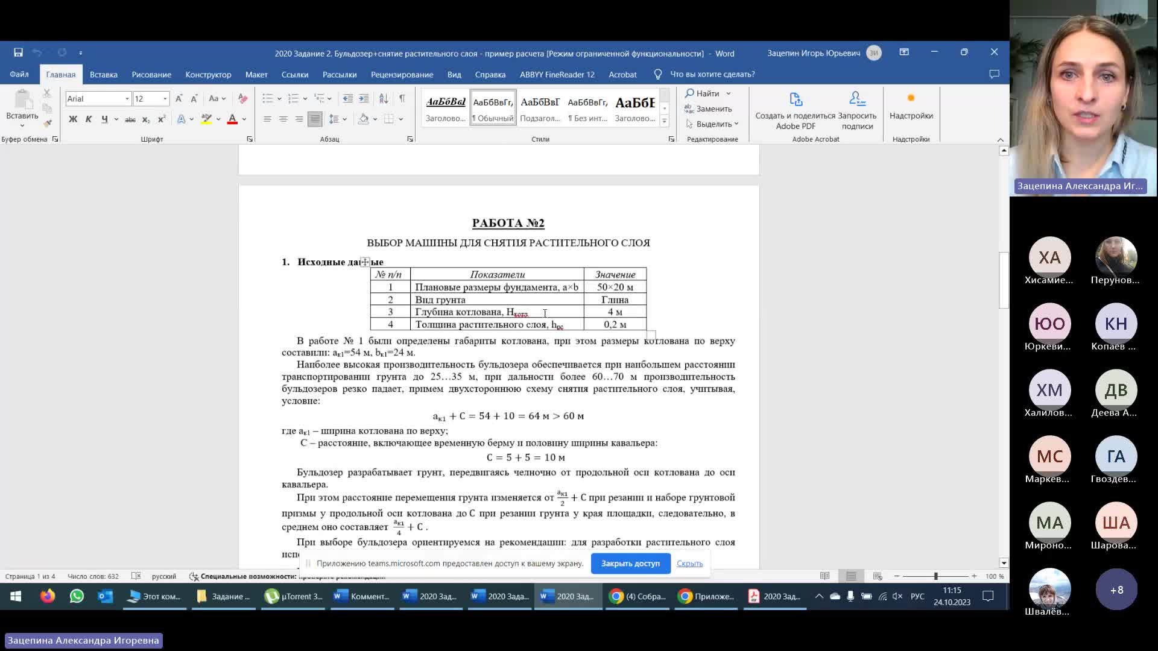Click the Скрыть link
The image size is (1158, 651).
point(689,564)
